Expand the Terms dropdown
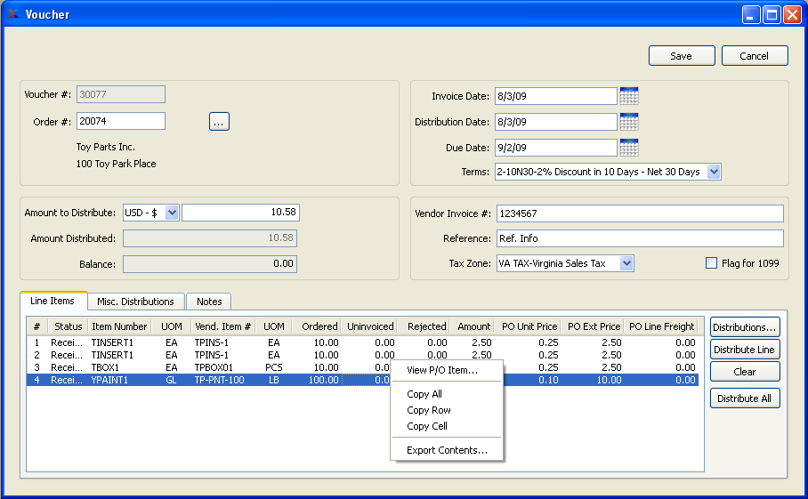Image resolution: width=808 pixels, height=499 pixels. tap(714, 172)
